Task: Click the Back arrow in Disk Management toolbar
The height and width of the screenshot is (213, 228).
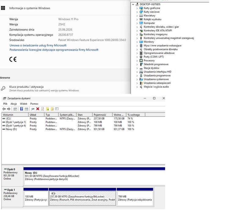Action: [x=4, y=109]
